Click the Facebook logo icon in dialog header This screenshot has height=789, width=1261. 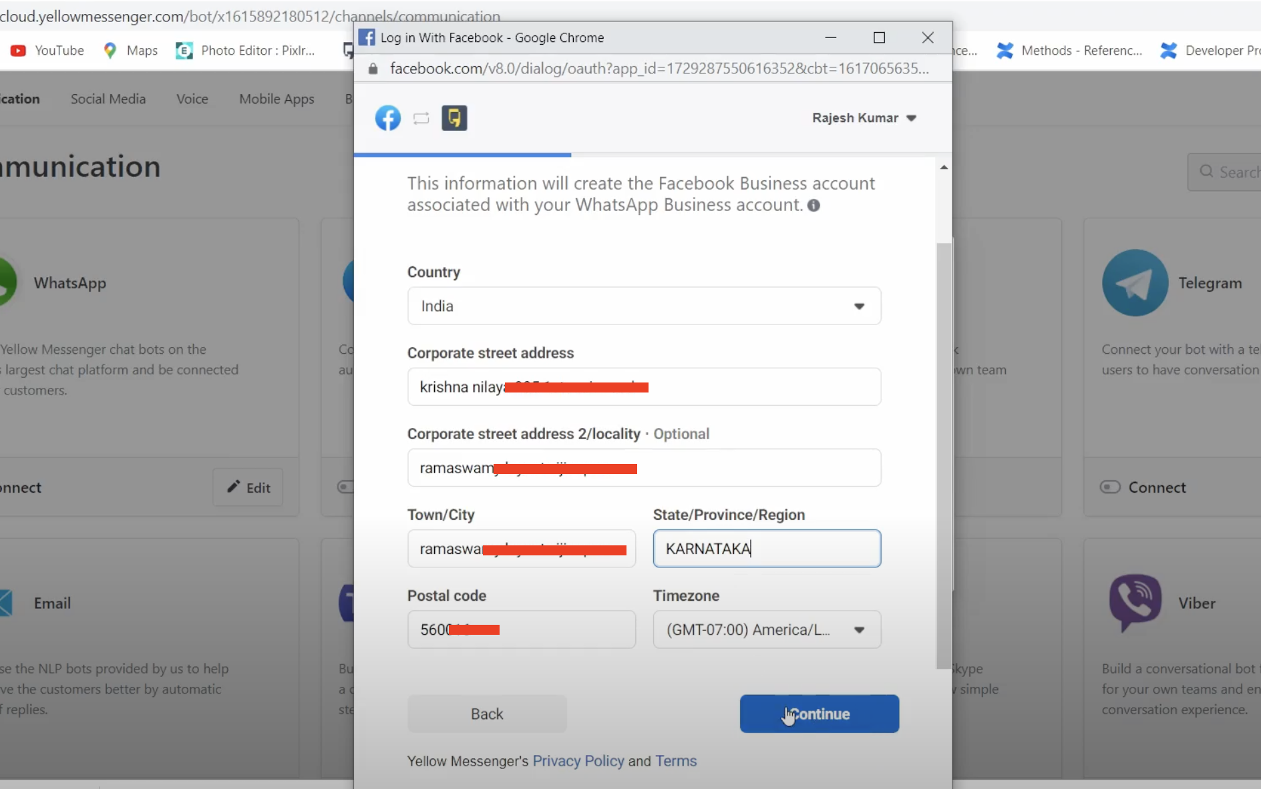(387, 118)
